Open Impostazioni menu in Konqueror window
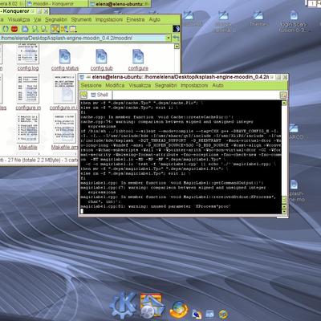 click(x=109, y=20)
